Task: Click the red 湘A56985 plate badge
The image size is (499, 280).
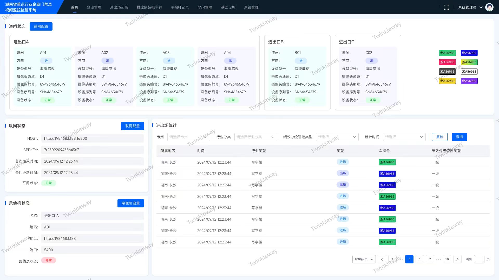Action: tap(447, 62)
